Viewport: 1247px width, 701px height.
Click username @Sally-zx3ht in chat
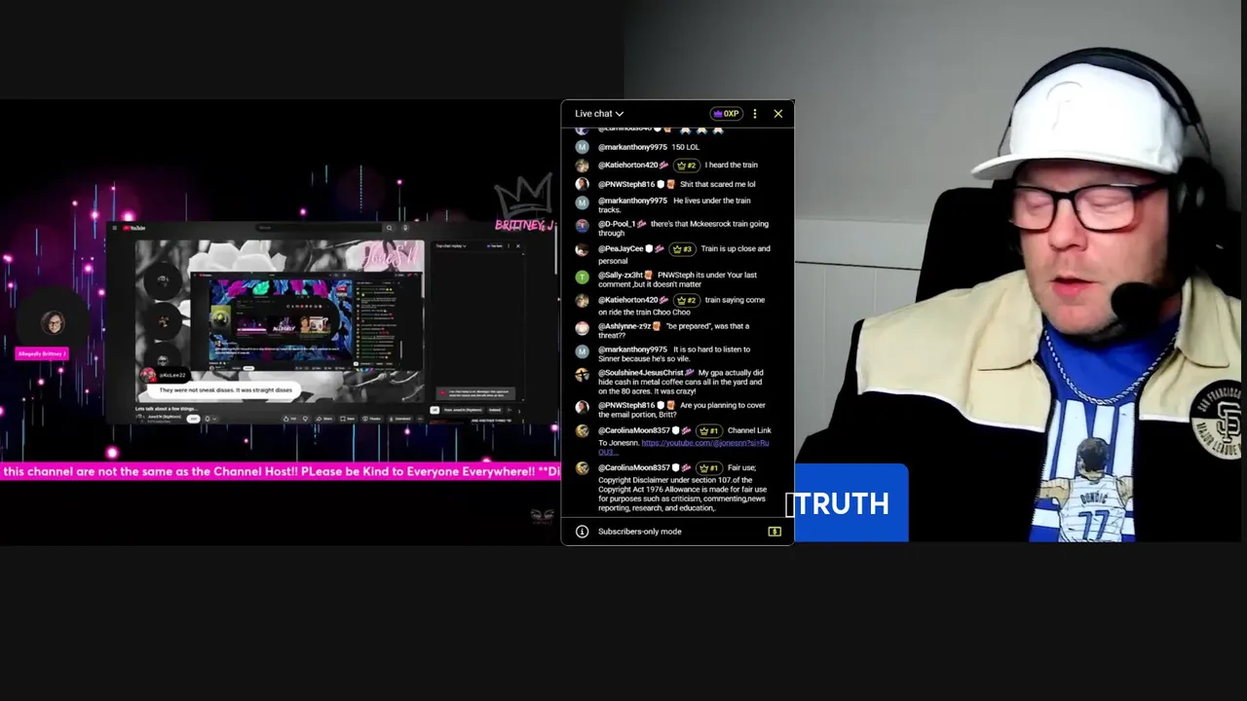623,275
